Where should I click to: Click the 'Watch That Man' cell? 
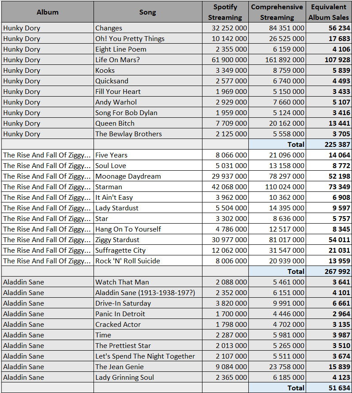[148, 282]
